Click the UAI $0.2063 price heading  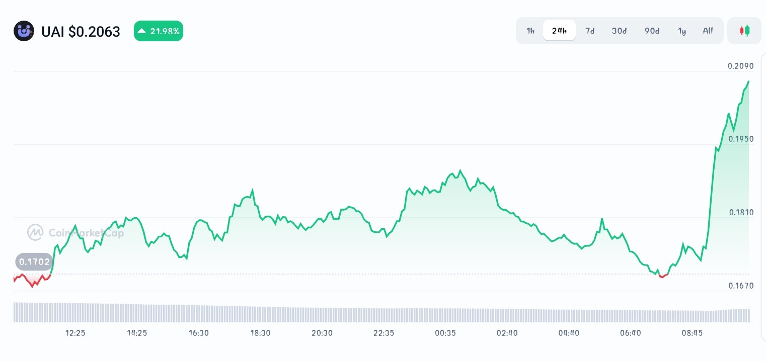(x=81, y=32)
